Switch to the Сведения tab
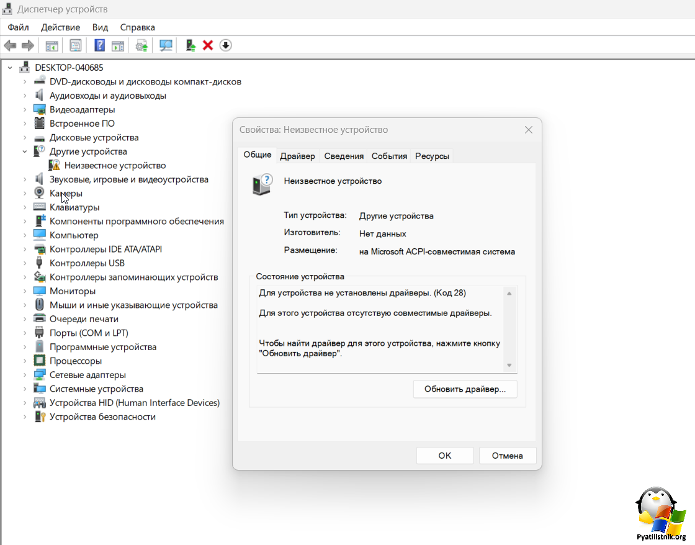 tap(344, 156)
